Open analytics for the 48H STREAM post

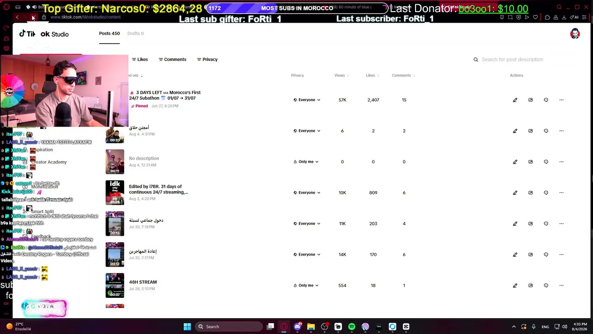(x=530, y=285)
